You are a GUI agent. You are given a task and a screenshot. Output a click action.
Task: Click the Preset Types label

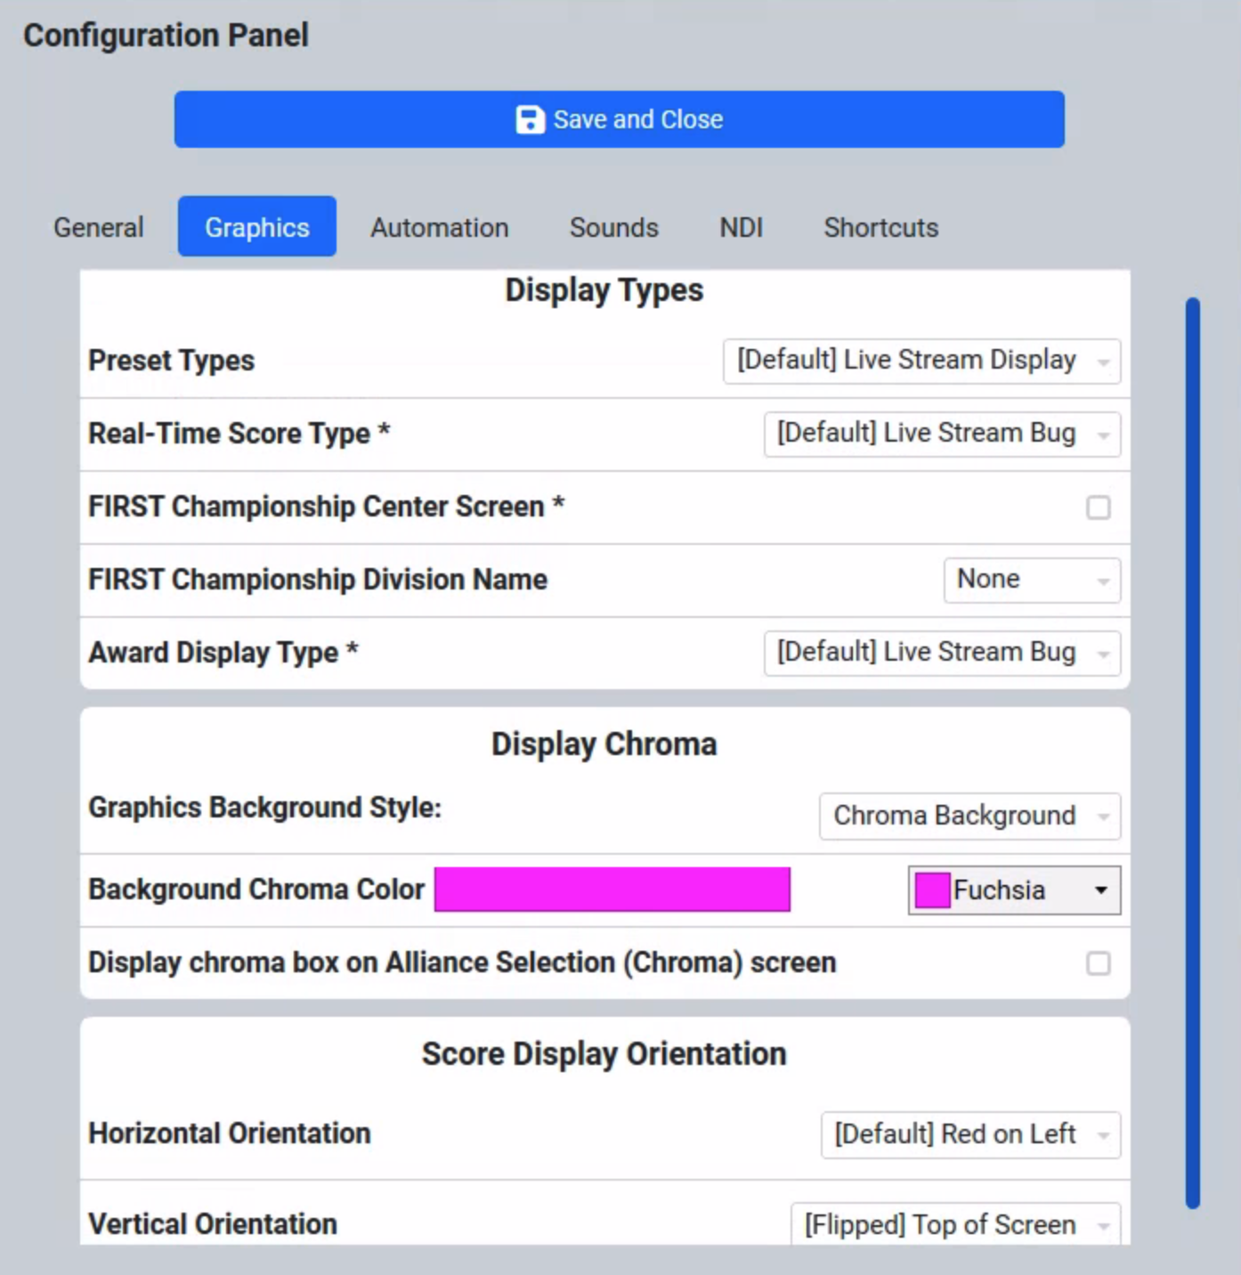[x=172, y=361]
